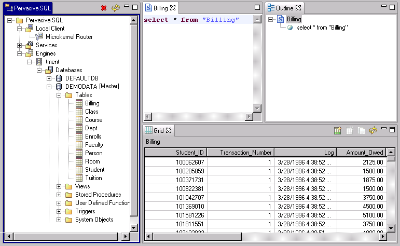The height and width of the screenshot is (246, 400).
Task: Click the Services gear icon in tree
Action: pos(29,45)
